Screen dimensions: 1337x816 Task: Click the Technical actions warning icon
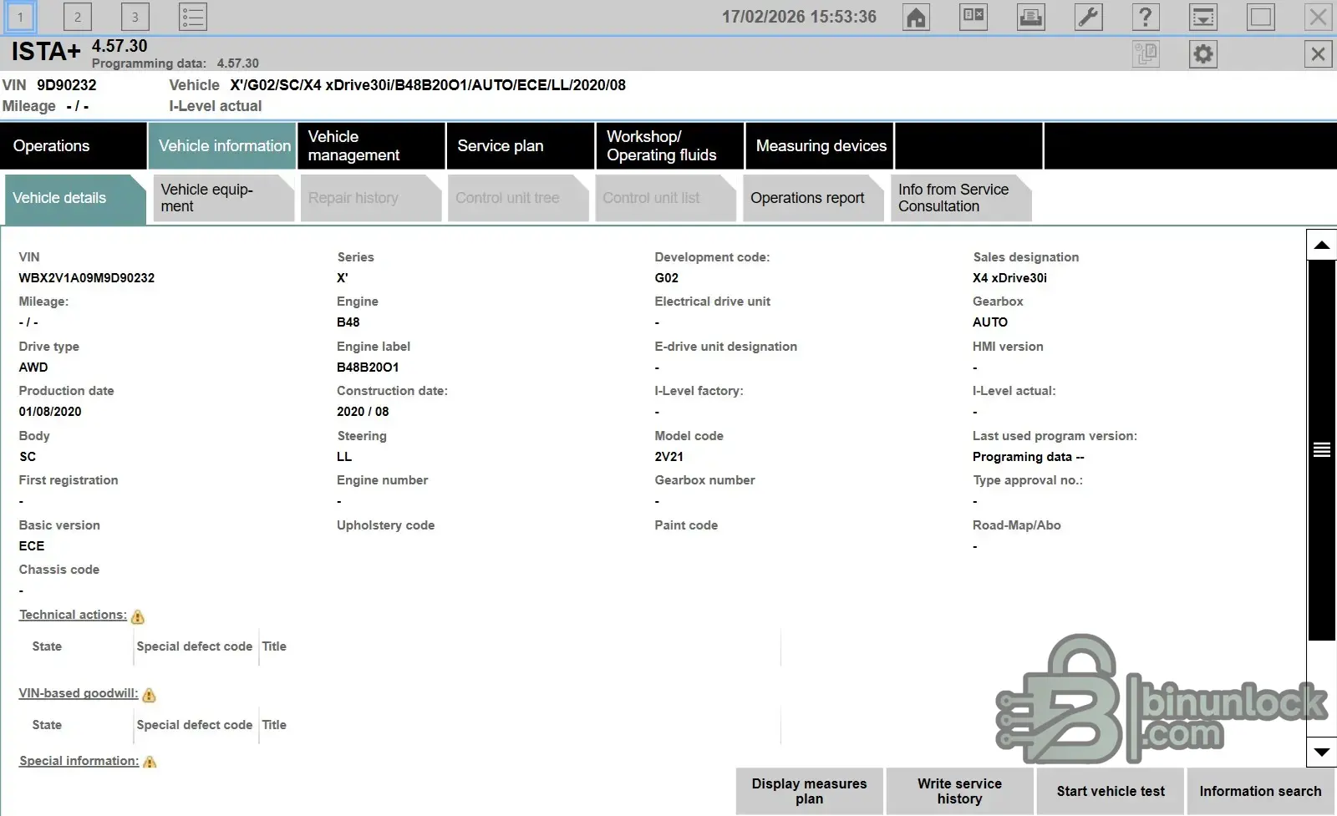point(138,617)
